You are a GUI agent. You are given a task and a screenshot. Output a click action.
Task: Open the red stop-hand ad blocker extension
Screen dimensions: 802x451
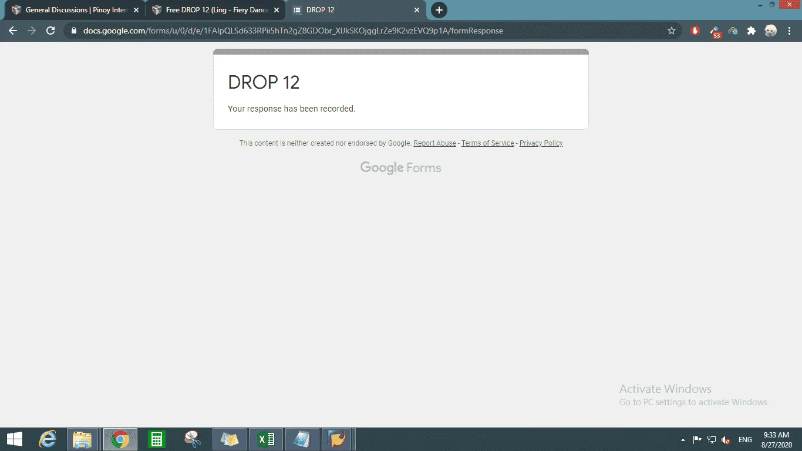[696, 31]
